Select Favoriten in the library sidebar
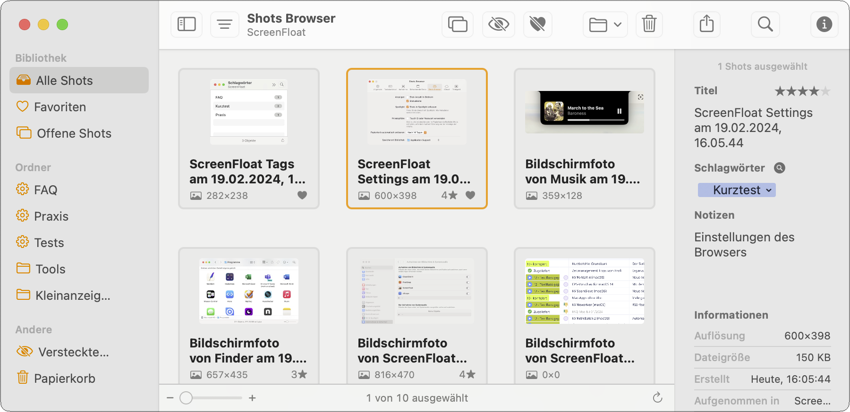This screenshot has height=412, width=850. tap(60, 107)
